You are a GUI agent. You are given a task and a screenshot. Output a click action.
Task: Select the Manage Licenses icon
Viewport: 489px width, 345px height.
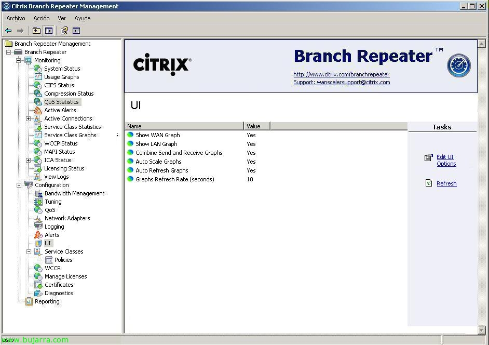[38, 276]
